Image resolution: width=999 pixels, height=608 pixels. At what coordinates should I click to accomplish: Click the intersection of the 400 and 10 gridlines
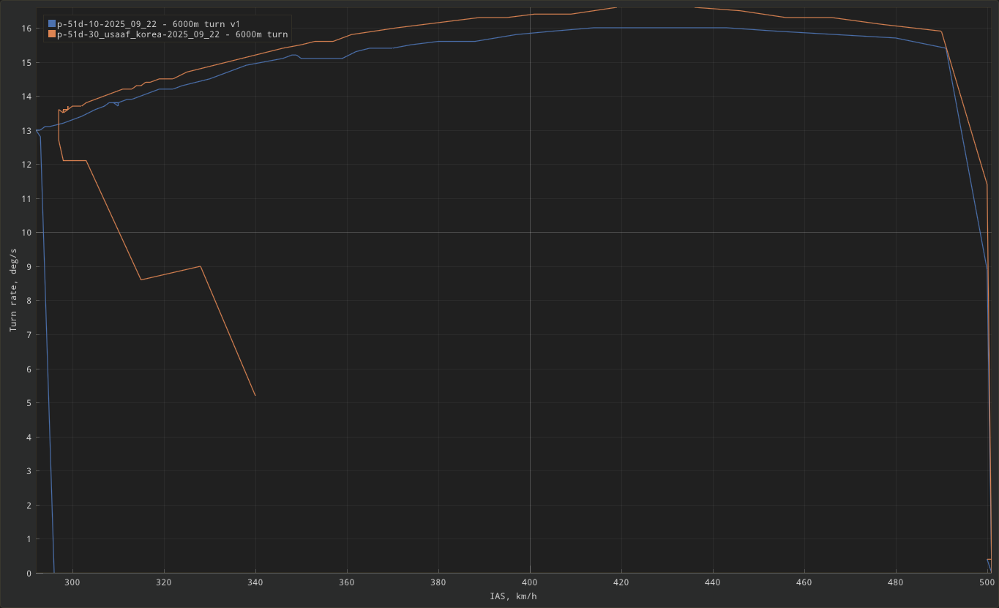[x=530, y=233]
